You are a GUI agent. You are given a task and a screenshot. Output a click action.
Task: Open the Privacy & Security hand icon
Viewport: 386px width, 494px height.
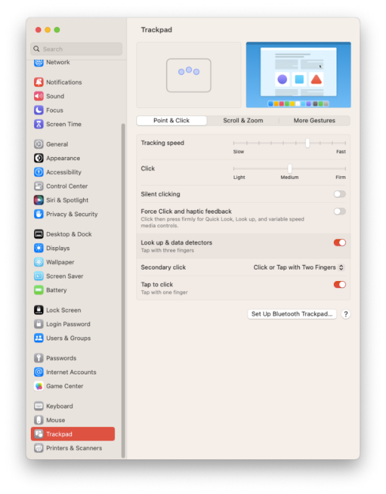39,214
